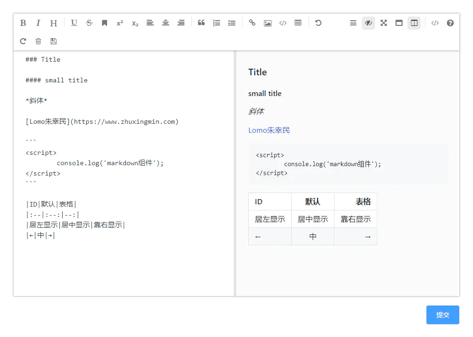Image resolution: width=473 pixels, height=337 pixels.
Task: Apply underline formatting
Action: pos(74,23)
